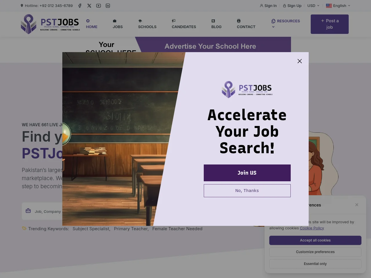Image resolution: width=371 pixels, height=278 pixels.
Task: Click the Job, Company search input
Action: [48, 211]
